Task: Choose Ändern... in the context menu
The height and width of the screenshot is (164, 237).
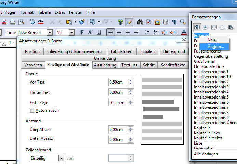Action: click(x=216, y=46)
